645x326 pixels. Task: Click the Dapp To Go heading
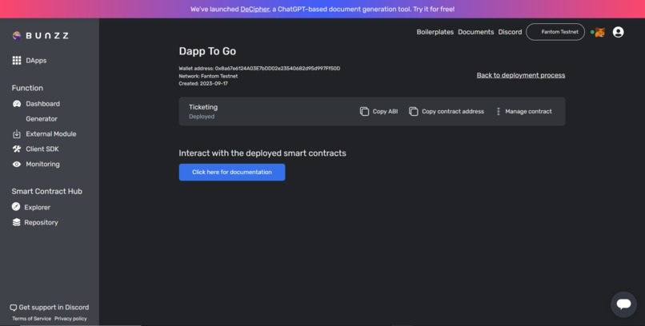[x=207, y=51]
